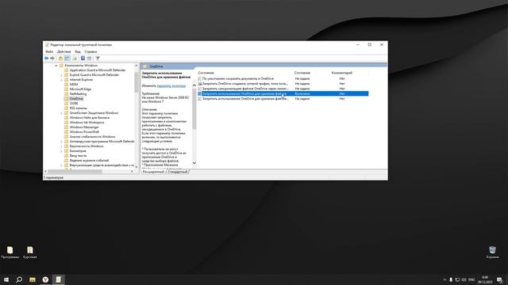Click the Group Policy Editor taskbar button
Image resolution: width=508 pixels, height=285 pixels.
click(58, 279)
